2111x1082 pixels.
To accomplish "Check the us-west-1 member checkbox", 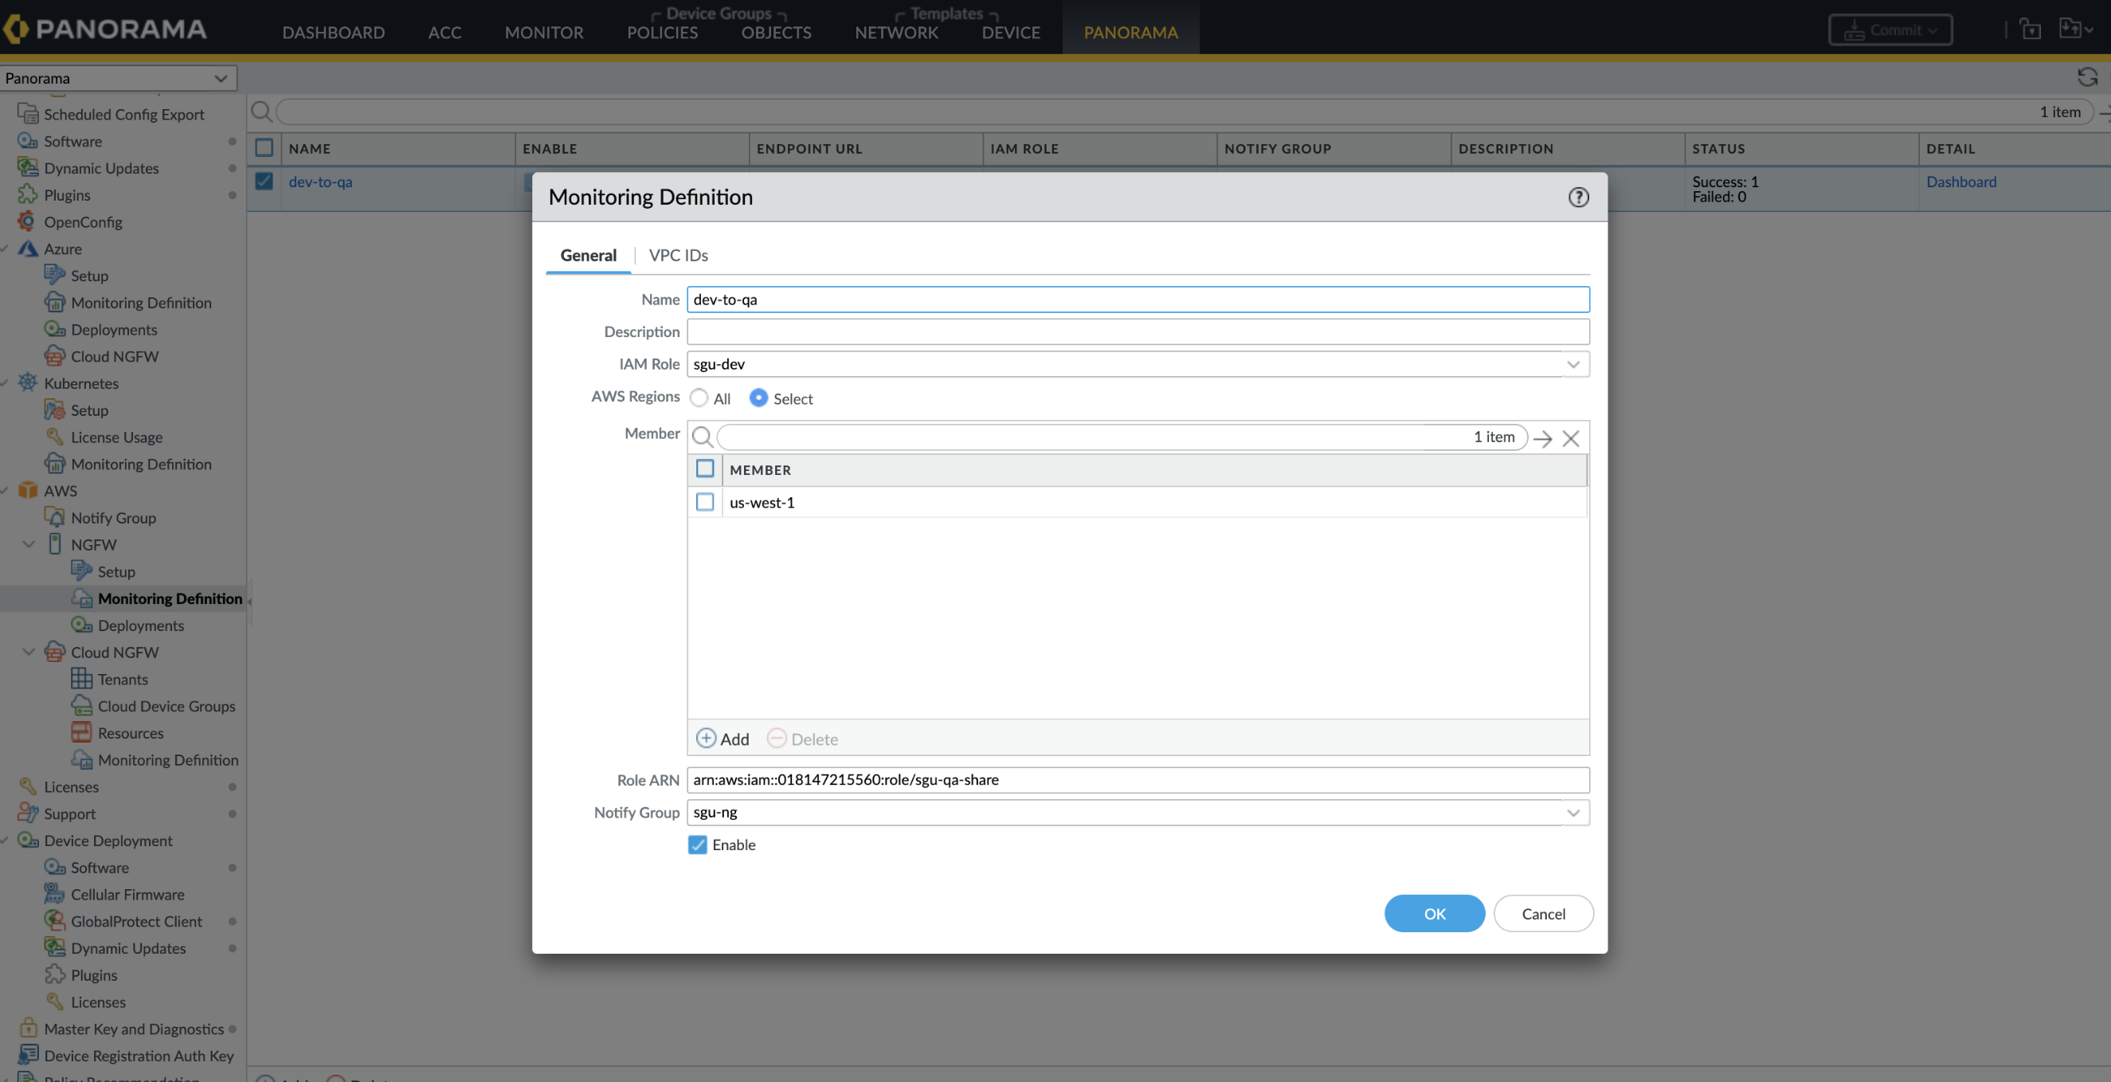I will [x=705, y=502].
